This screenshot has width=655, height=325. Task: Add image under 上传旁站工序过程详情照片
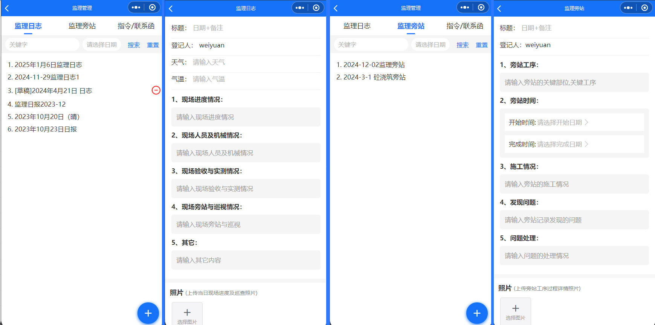tap(515, 311)
